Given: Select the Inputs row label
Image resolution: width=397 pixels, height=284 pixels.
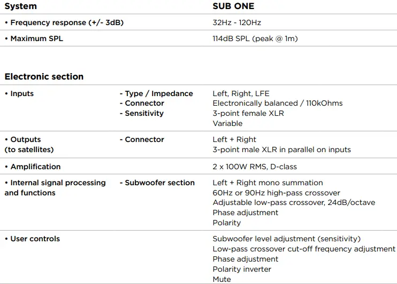Looking at the screenshot, I should (19, 93).
